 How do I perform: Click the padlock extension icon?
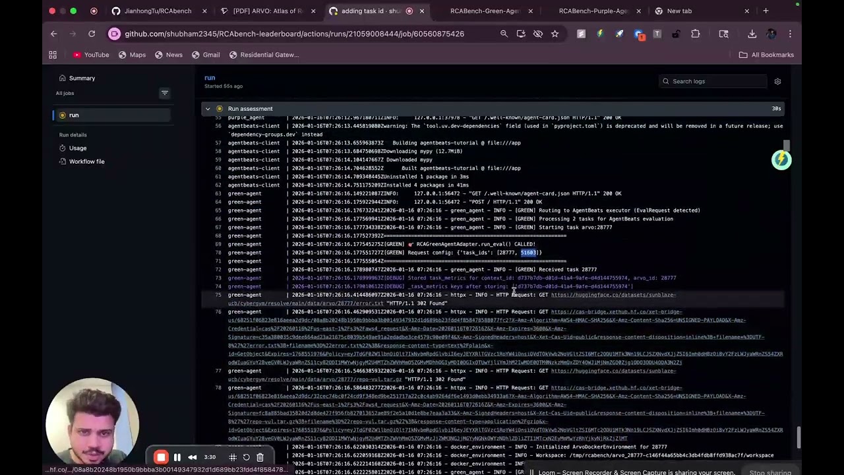pos(676,34)
